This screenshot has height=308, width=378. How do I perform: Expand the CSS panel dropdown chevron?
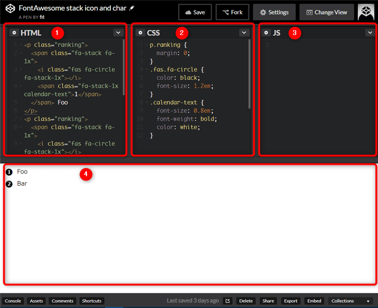(x=244, y=33)
